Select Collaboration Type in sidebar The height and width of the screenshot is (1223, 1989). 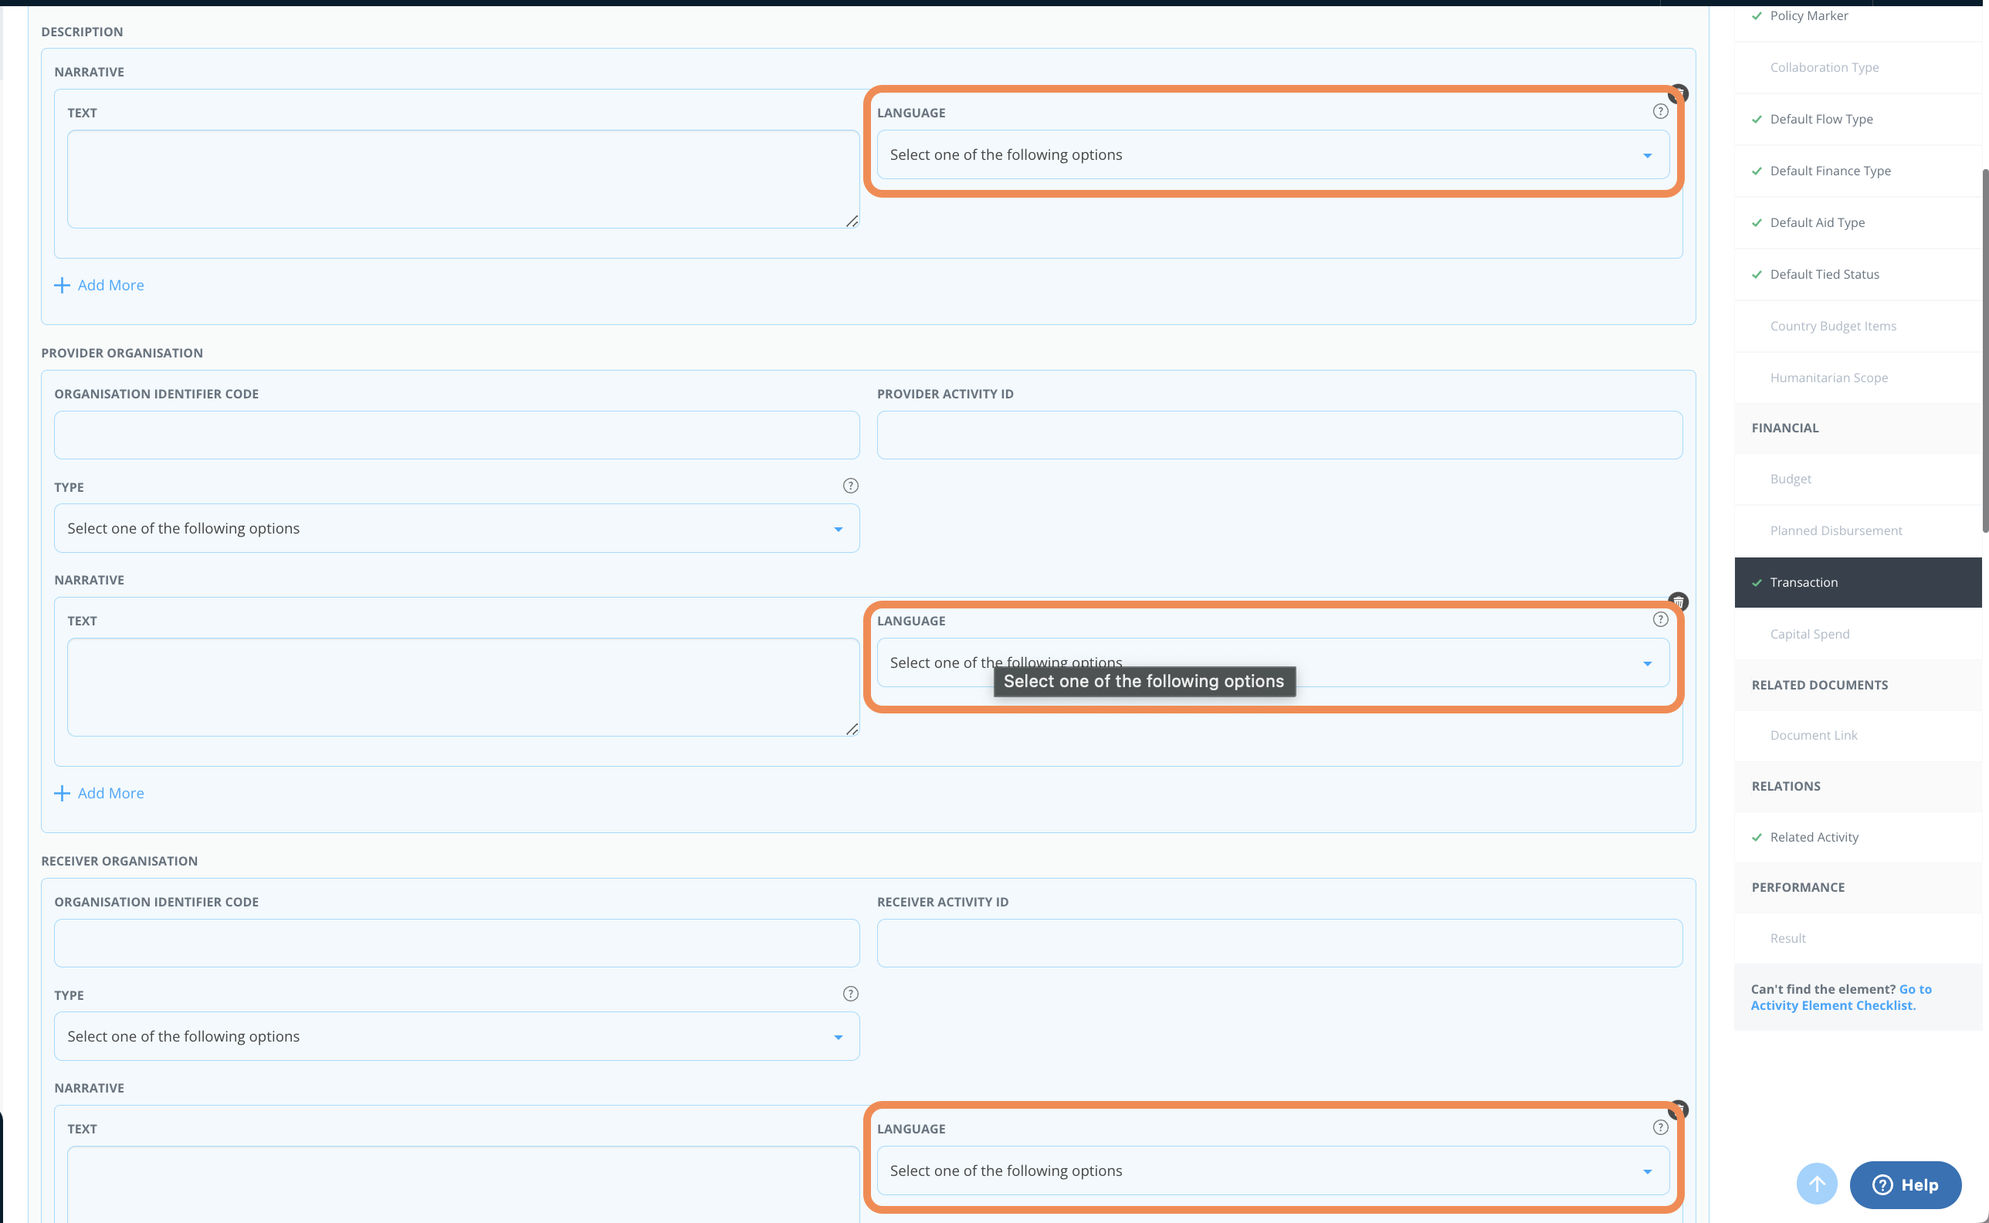(x=1858, y=68)
